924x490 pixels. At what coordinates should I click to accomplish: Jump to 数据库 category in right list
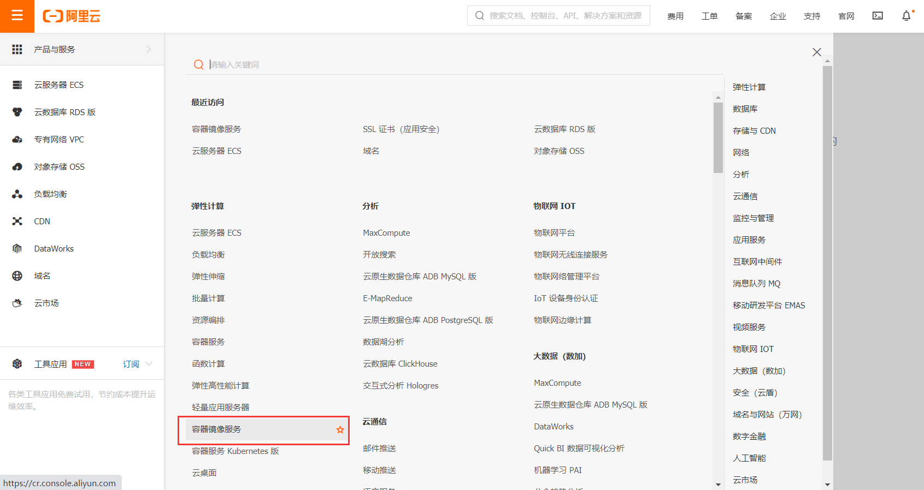[x=745, y=109]
